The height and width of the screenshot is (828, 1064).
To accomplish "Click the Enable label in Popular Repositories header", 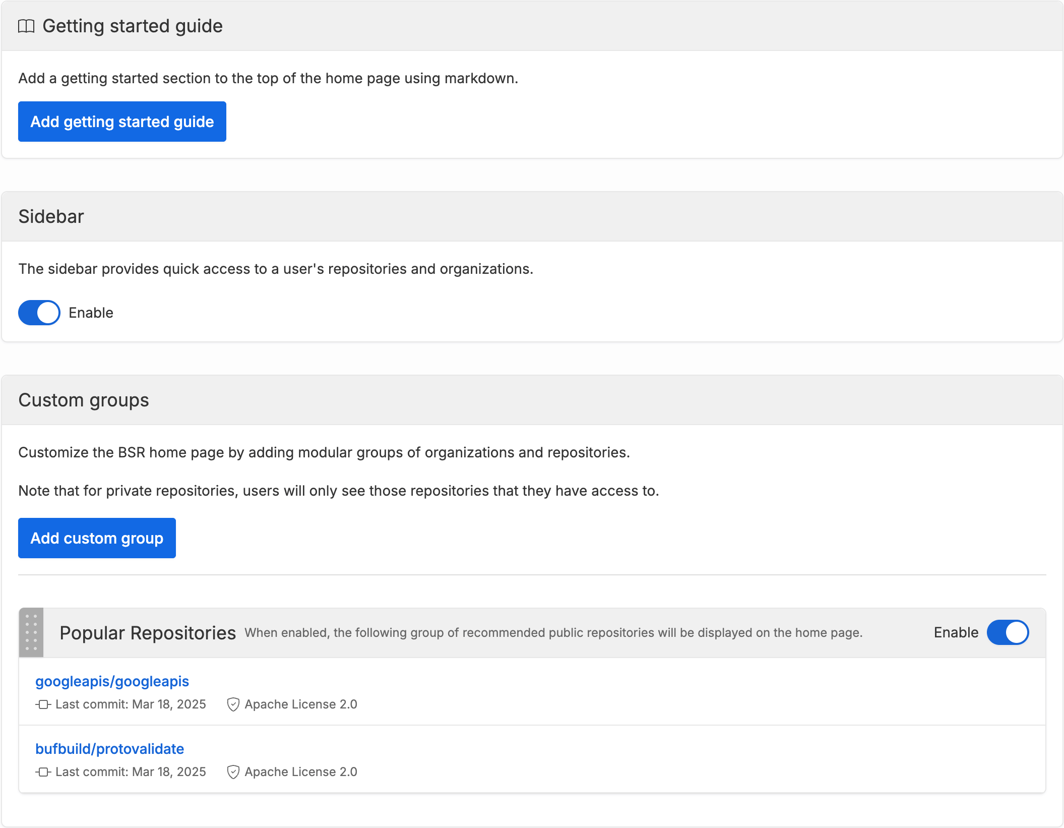I will point(956,632).
